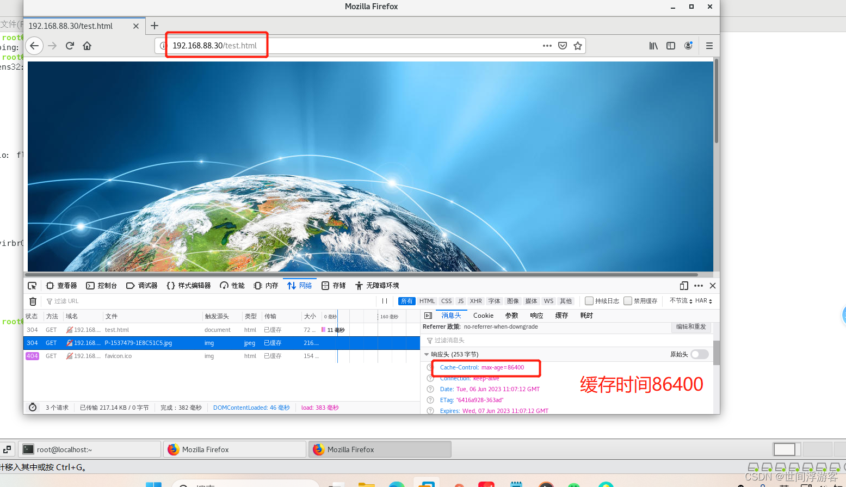846x487 pixels.
Task: Open the Library icon in the toolbar
Action: (x=653, y=46)
